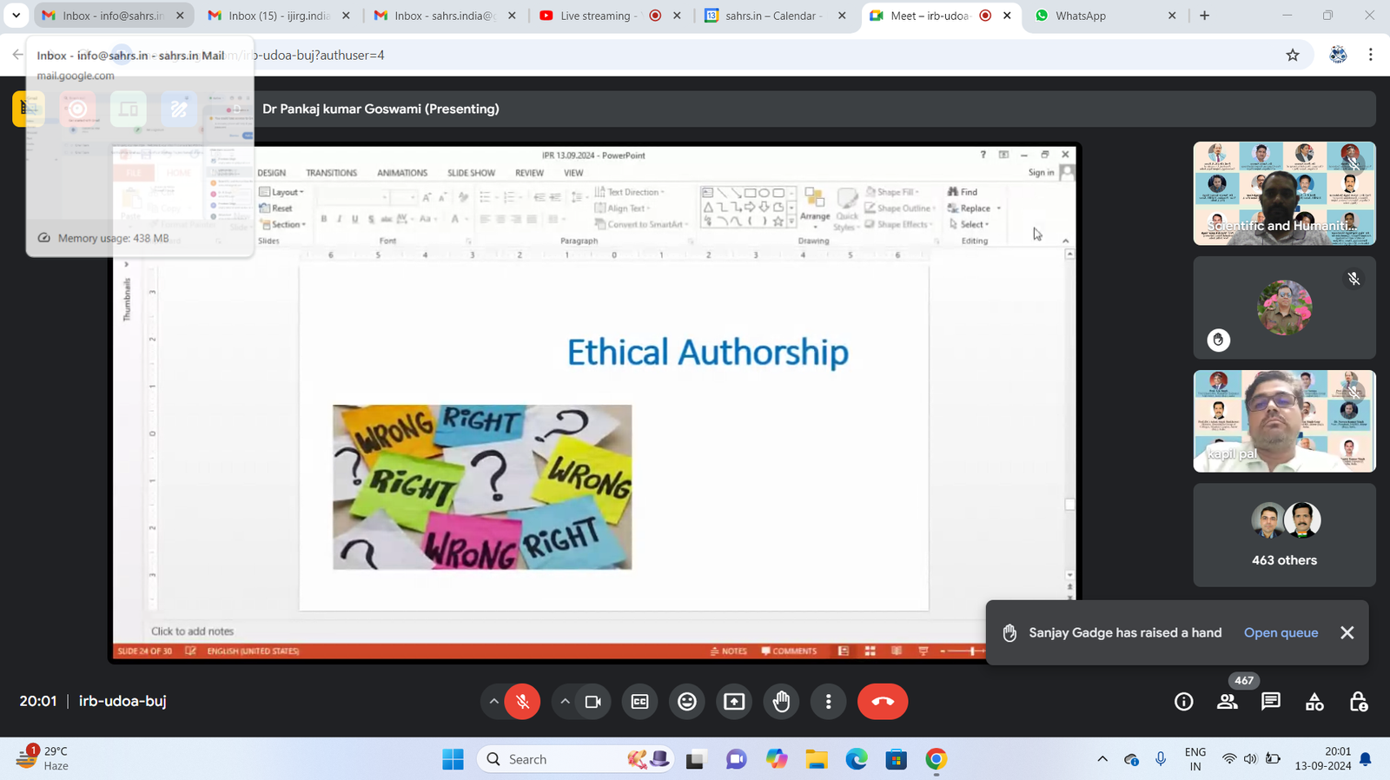The width and height of the screenshot is (1390, 780).
Task: Unmute the microphone in Meet
Action: pyautogui.click(x=523, y=702)
